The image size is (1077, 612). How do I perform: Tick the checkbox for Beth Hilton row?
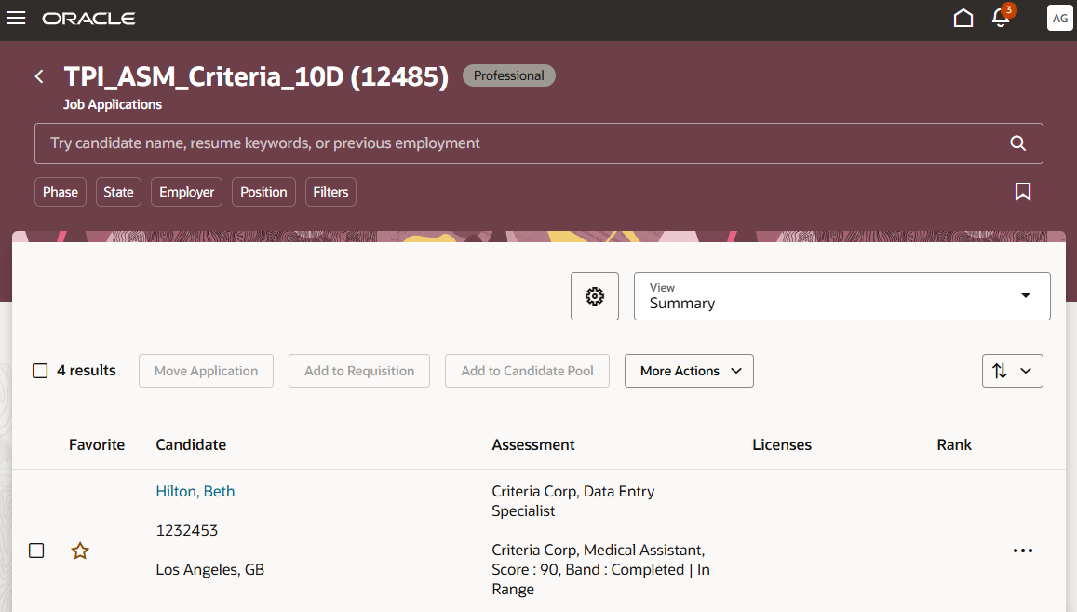coord(36,551)
